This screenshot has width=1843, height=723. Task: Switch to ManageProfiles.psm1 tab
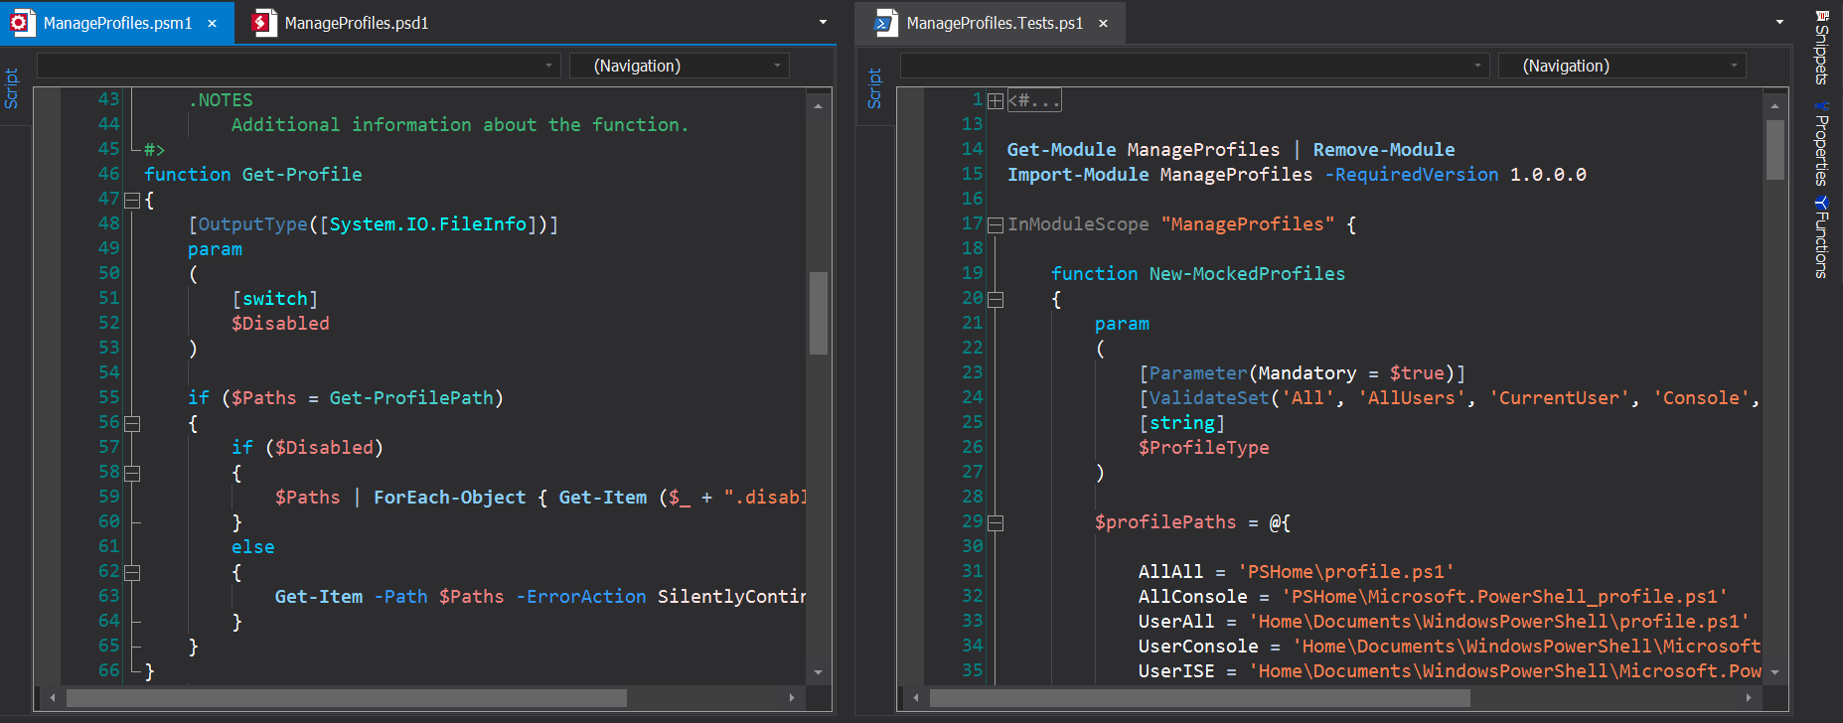(117, 23)
